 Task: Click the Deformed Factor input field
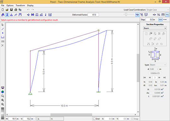[93, 14]
